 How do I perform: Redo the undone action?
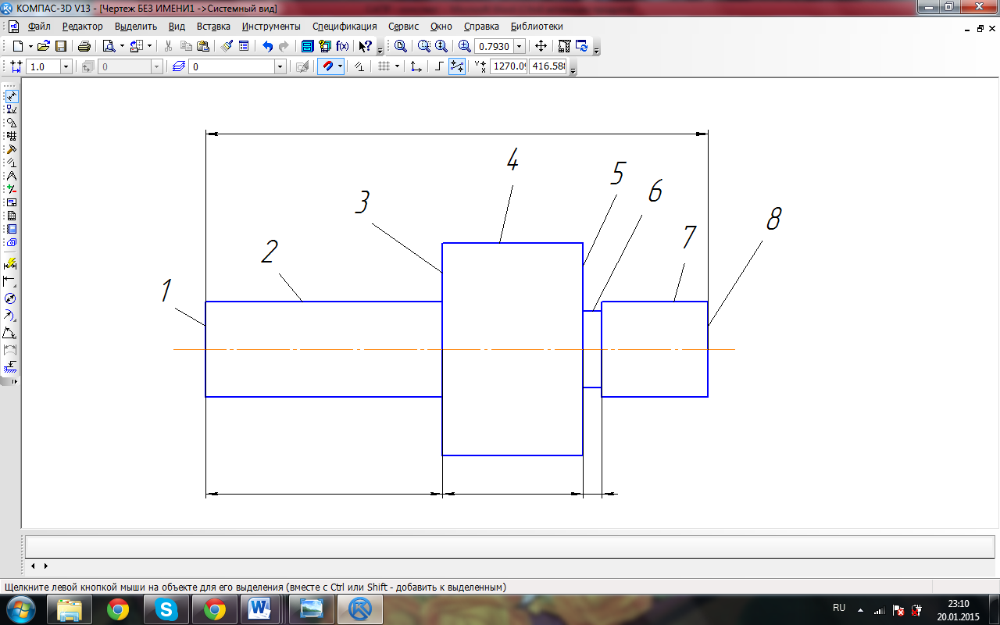click(x=284, y=46)
